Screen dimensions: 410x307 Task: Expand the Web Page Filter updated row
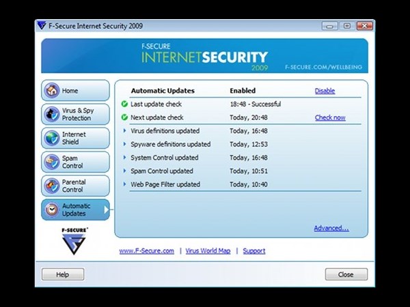(x=124, y=184)
